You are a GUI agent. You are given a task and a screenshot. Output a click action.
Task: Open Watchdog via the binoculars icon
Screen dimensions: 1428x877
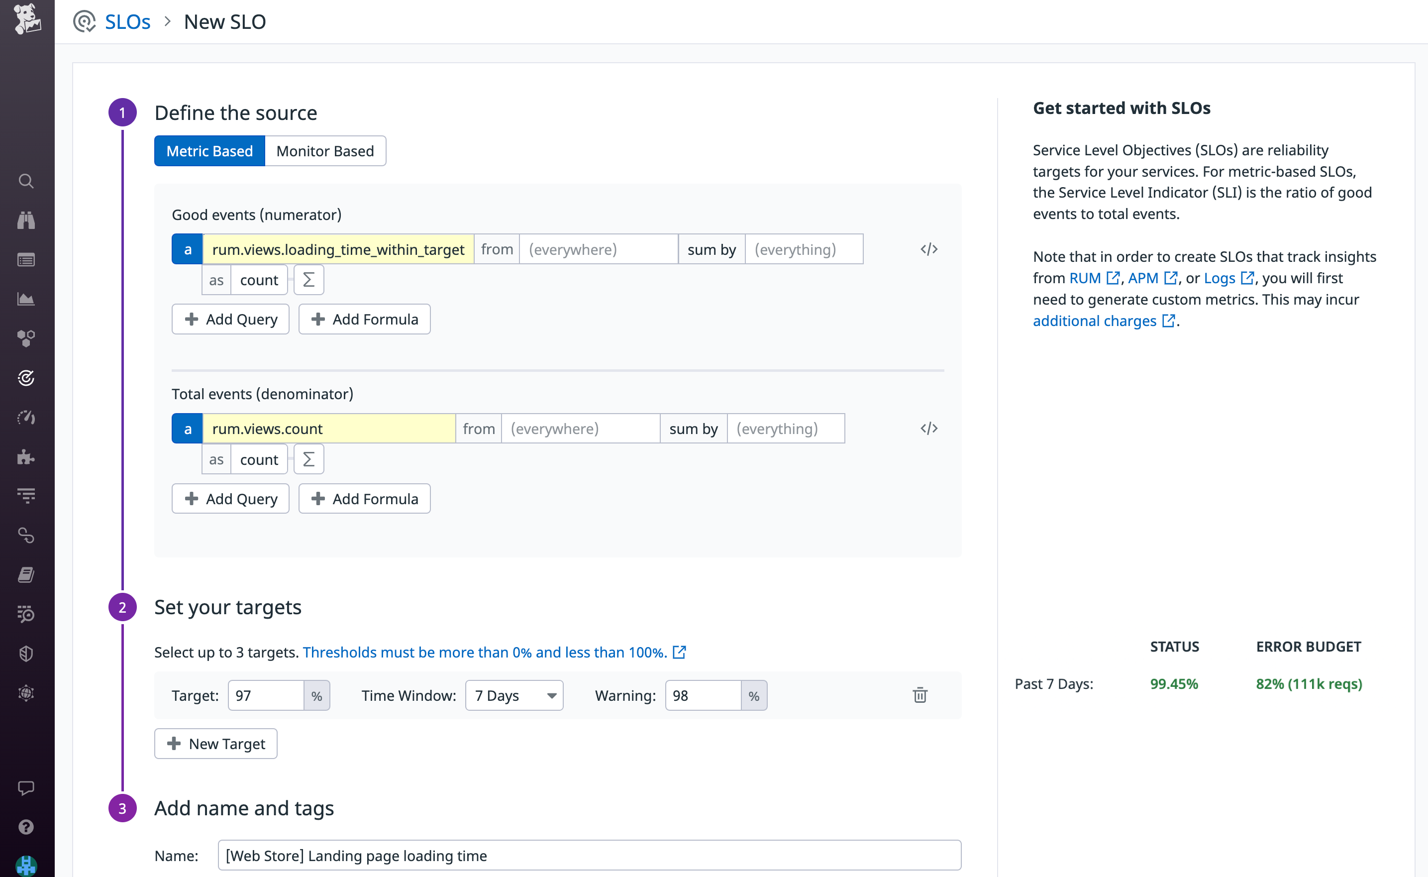pos(26,219)
